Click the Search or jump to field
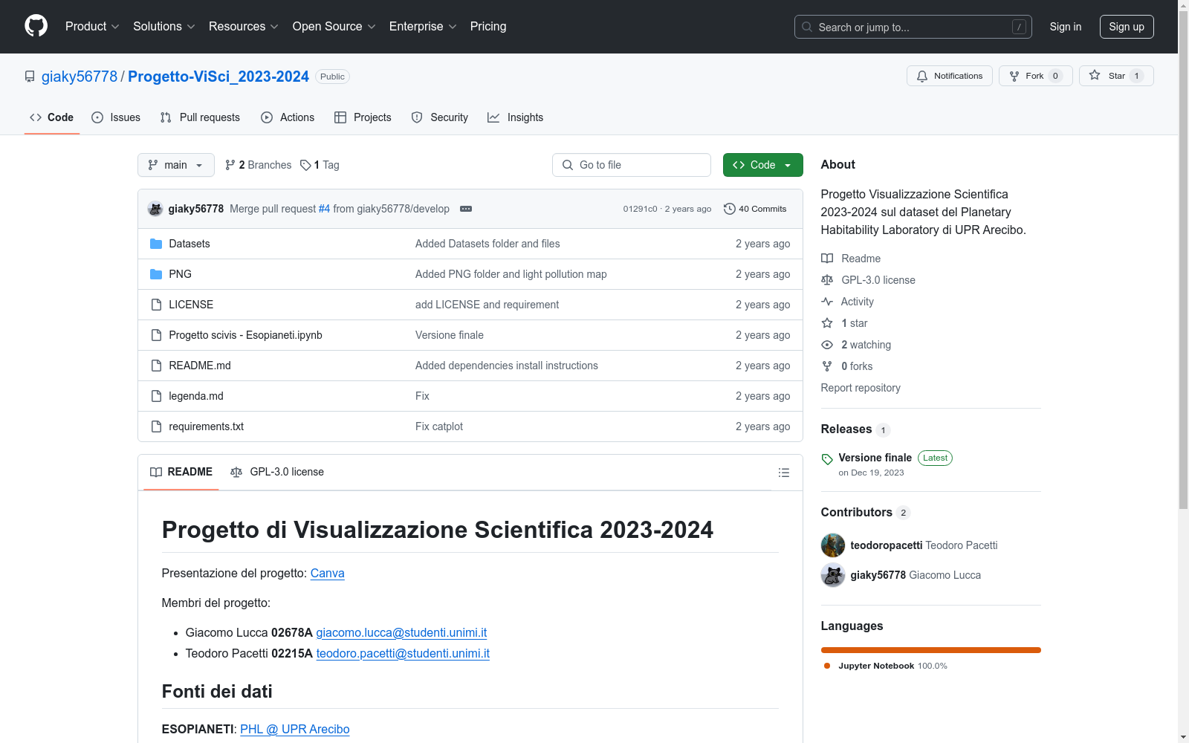 click(x=913, y=27)
